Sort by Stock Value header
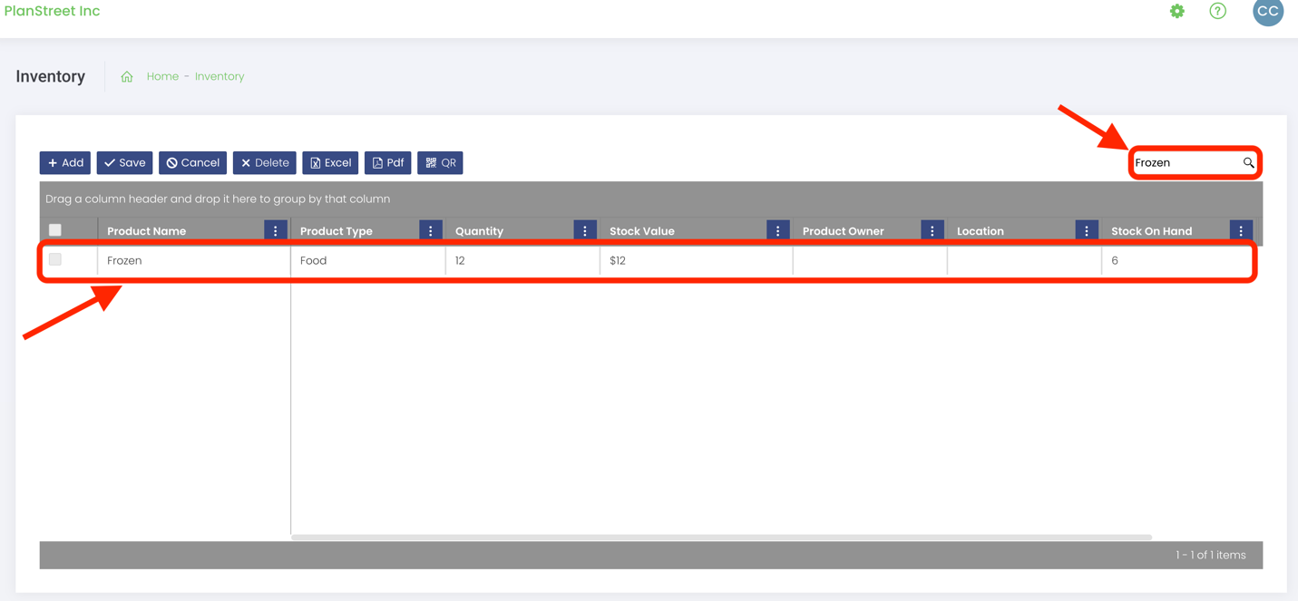 642,231
